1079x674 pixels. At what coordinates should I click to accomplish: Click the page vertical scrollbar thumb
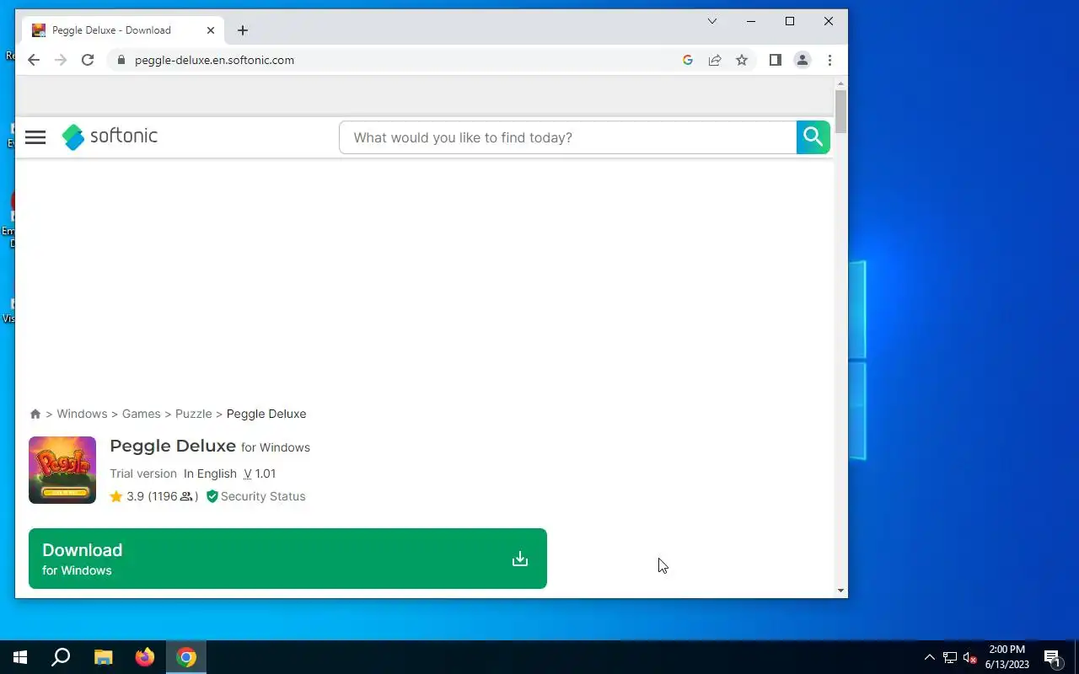[840, 111]
